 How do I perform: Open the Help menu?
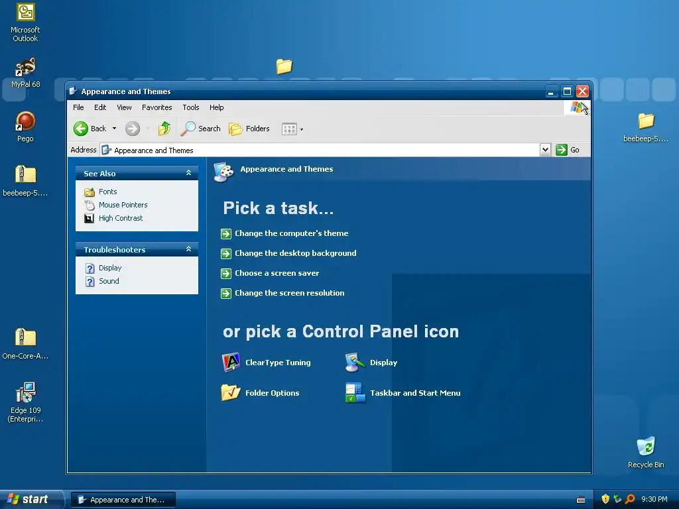(217, 107)
